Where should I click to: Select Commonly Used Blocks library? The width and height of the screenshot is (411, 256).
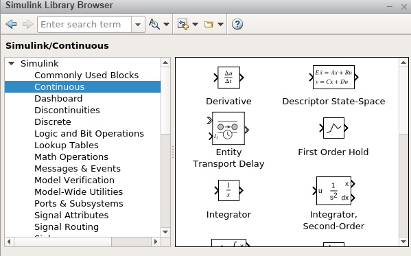click(86, 75)
